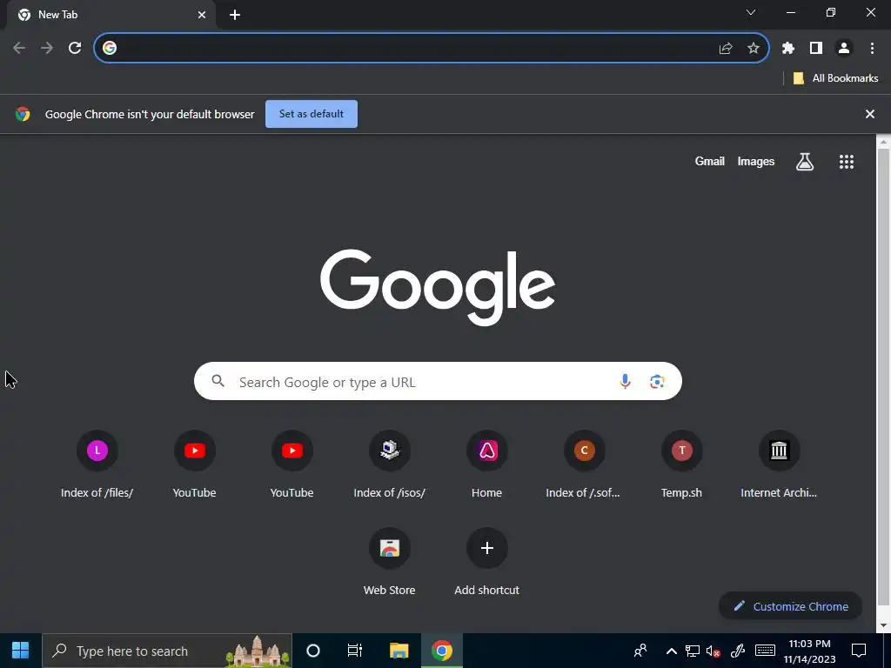Open the Web Store shortcut
The height and width of the screenshot is (668, 891).
[389, 563]
